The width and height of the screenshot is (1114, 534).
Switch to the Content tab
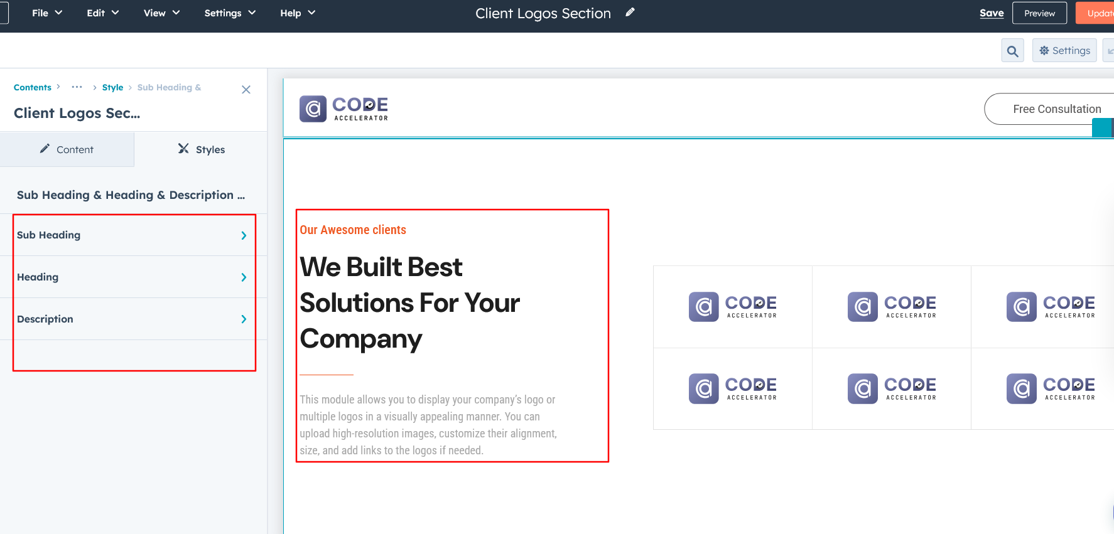(67, 149)
